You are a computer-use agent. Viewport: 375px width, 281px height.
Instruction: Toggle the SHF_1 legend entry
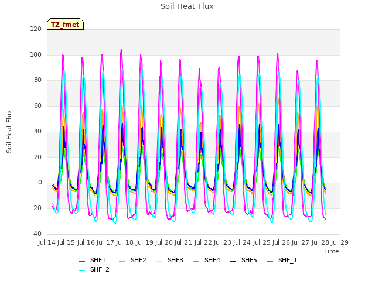282,260
